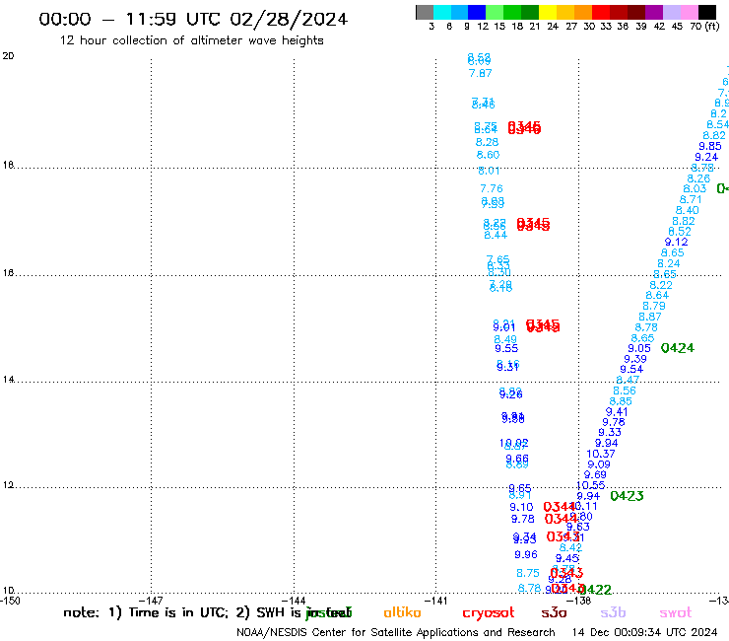Click the longitude axis label '-144'
Screen dimensions: 729x641
click(294, 601)
